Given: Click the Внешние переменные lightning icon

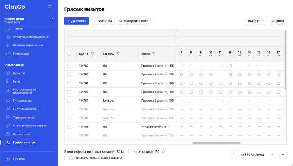Looking at the screenshot, I should (x=8, y=45).
